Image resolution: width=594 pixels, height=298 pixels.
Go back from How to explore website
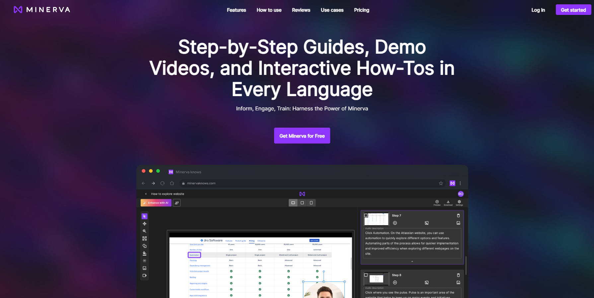pos(146,194)
